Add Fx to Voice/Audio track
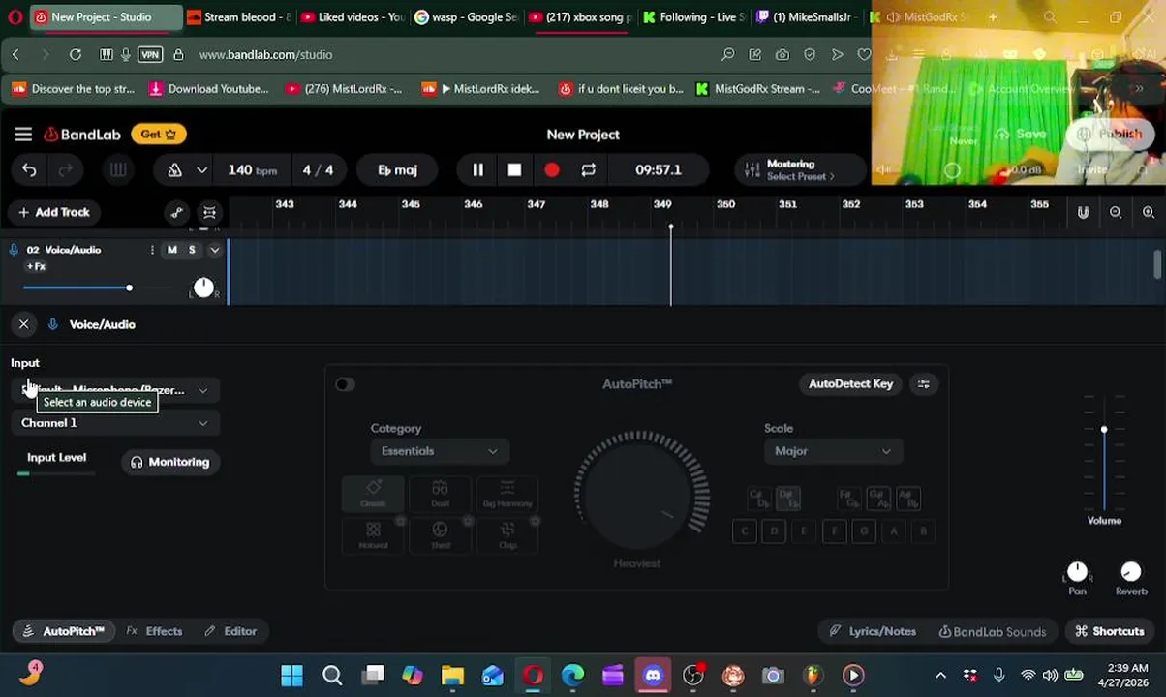 (x=36, y=266)
